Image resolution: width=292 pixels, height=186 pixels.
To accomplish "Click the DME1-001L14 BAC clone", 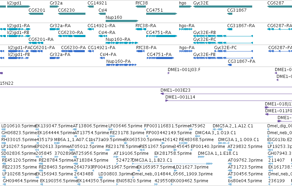I will [x=229, y=101].
